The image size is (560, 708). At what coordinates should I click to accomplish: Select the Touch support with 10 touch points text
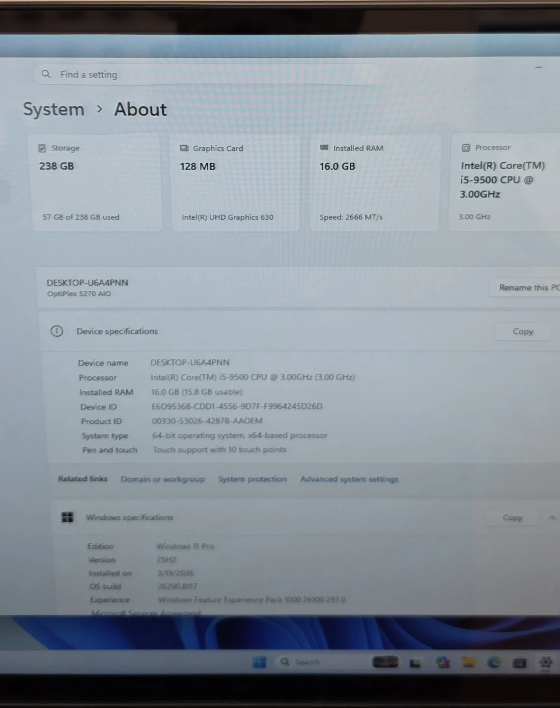tap(220, 449)
